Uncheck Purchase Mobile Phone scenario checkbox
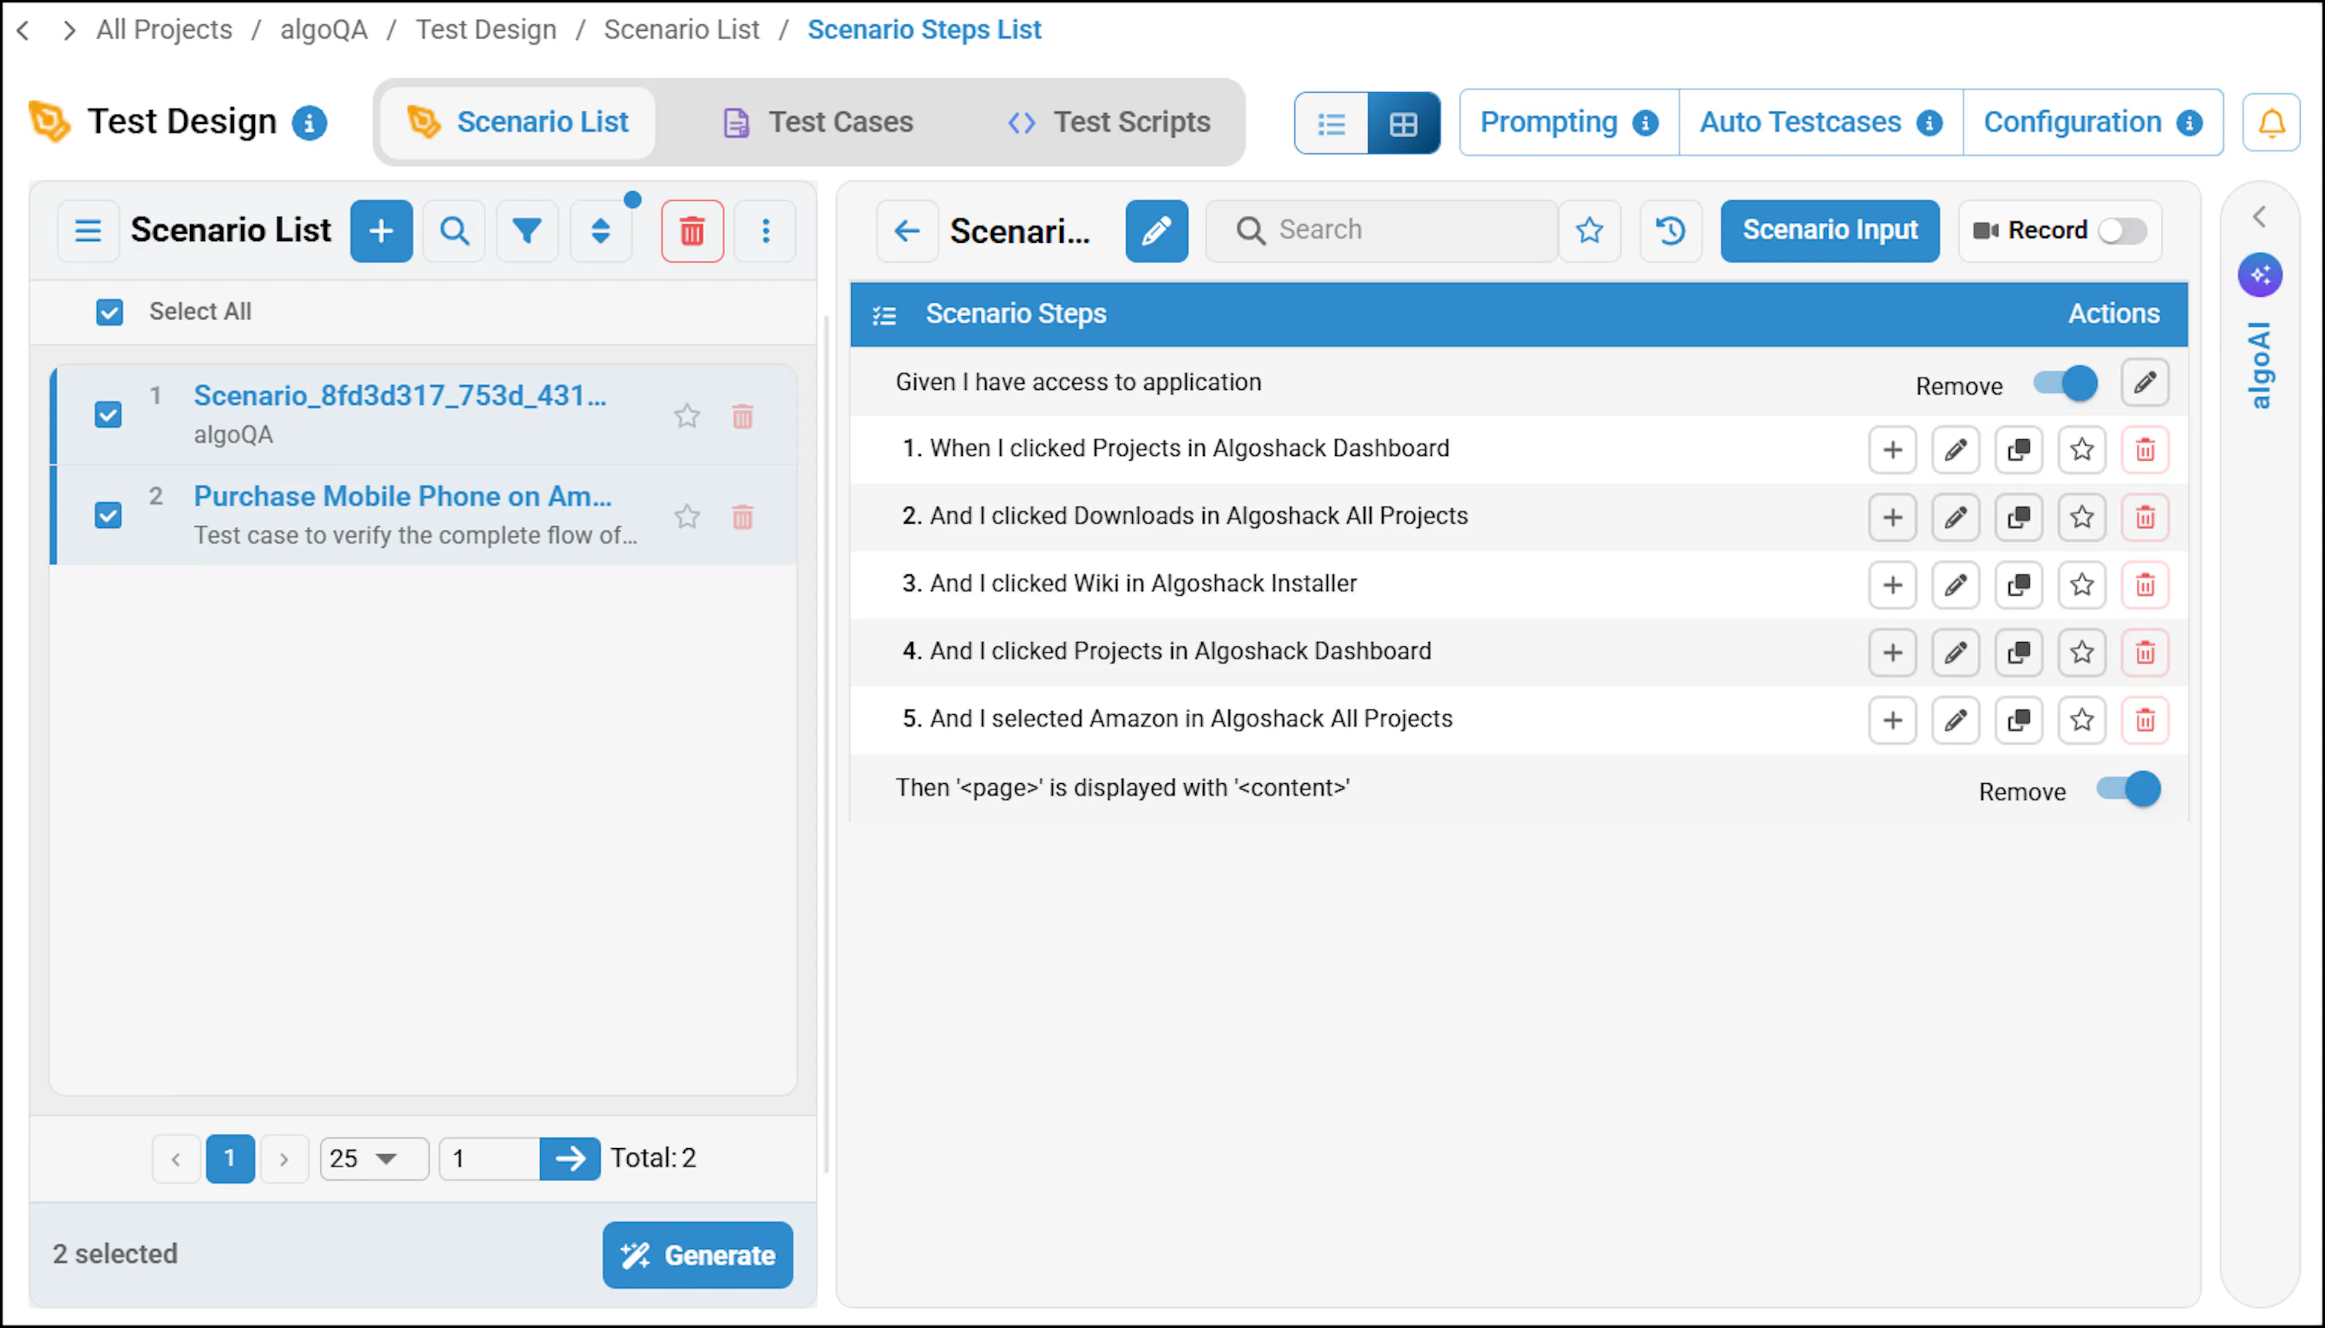2325x1328 pixels. click(x=108, y=515)
